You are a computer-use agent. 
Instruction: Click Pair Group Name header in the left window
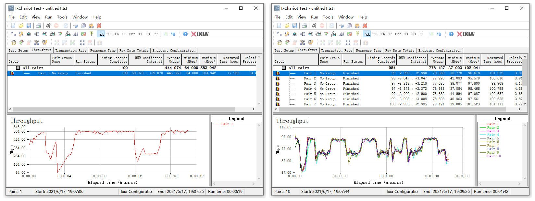click(62, 60)
